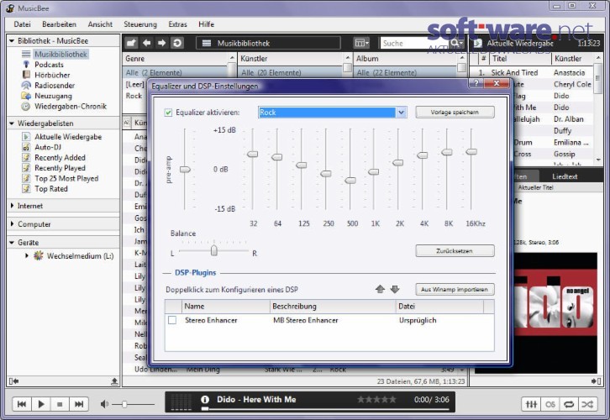
Task: Open the Musikbibliothek location dropdown
Action: point(268,43)
